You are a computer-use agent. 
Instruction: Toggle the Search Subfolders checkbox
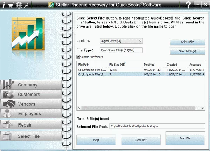[78, 57]
